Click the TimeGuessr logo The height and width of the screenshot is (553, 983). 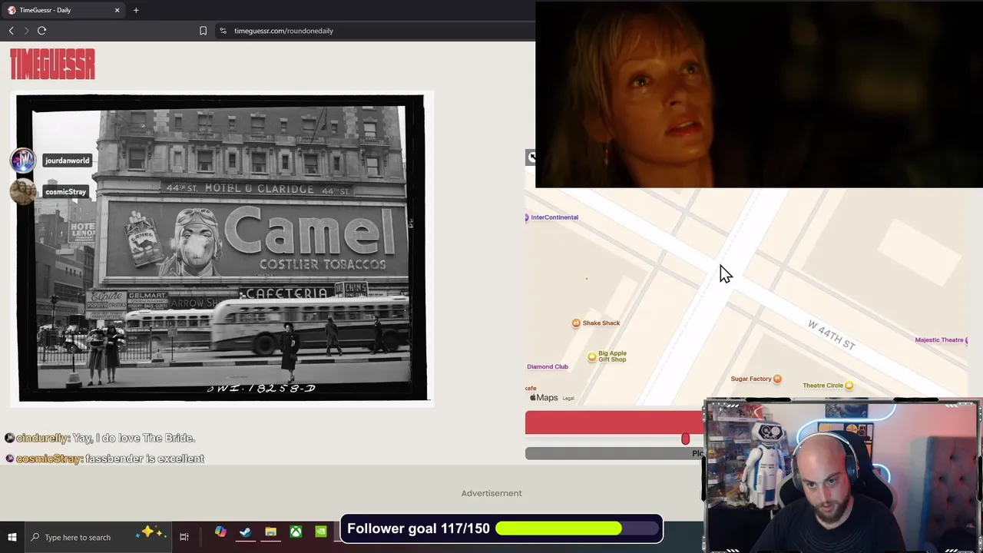click(x=52, y=65)
